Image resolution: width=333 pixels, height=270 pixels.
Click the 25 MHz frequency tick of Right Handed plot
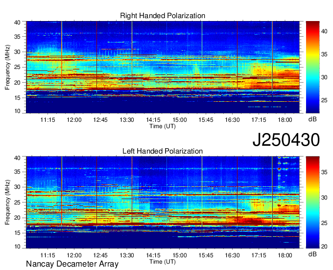point(18,67)
